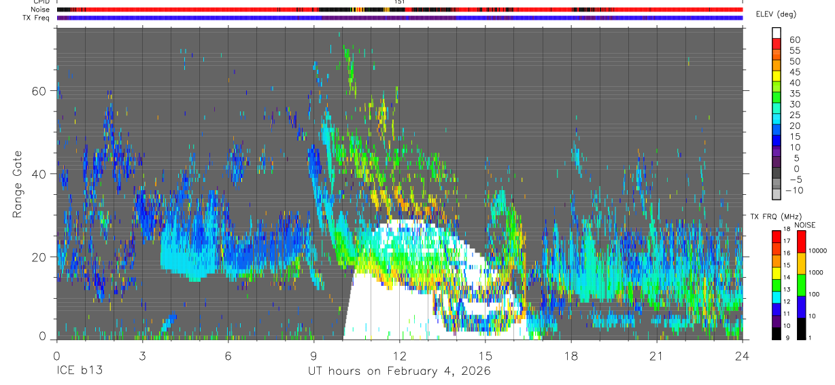Click 'UT hours on February 4, 2026' label
This screenshot has width=835, height=385.
[x=398, y=371]
